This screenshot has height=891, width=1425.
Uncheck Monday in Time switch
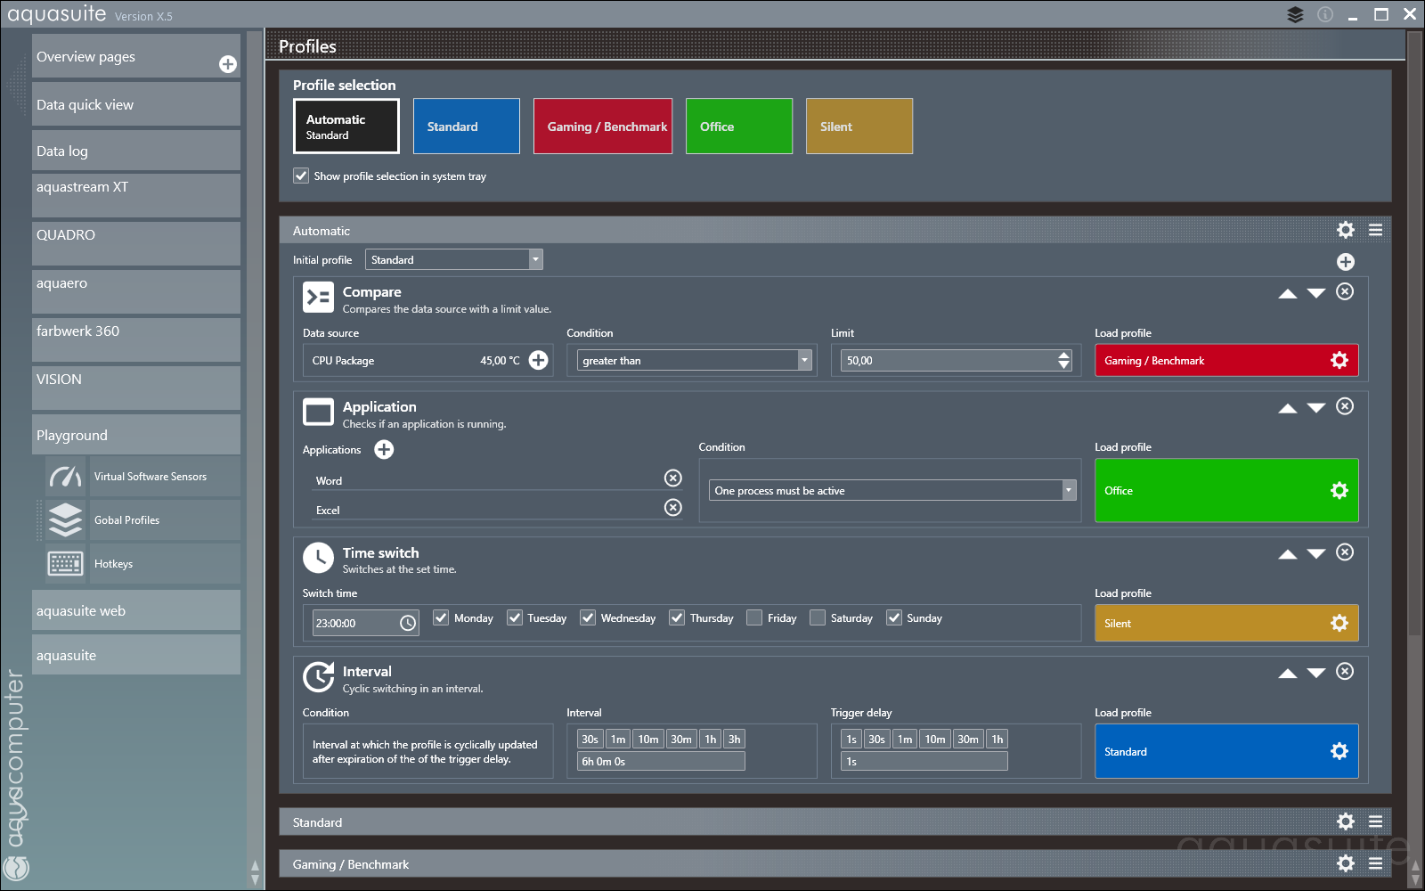pos(441,617)
